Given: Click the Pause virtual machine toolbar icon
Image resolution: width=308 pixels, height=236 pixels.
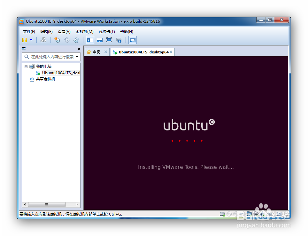Looking at the screenshot, I should [x=25, y=40].
